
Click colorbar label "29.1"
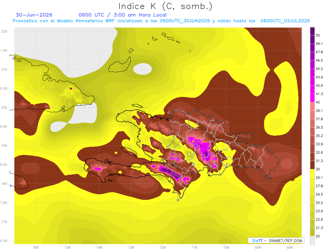coord(319,178)
